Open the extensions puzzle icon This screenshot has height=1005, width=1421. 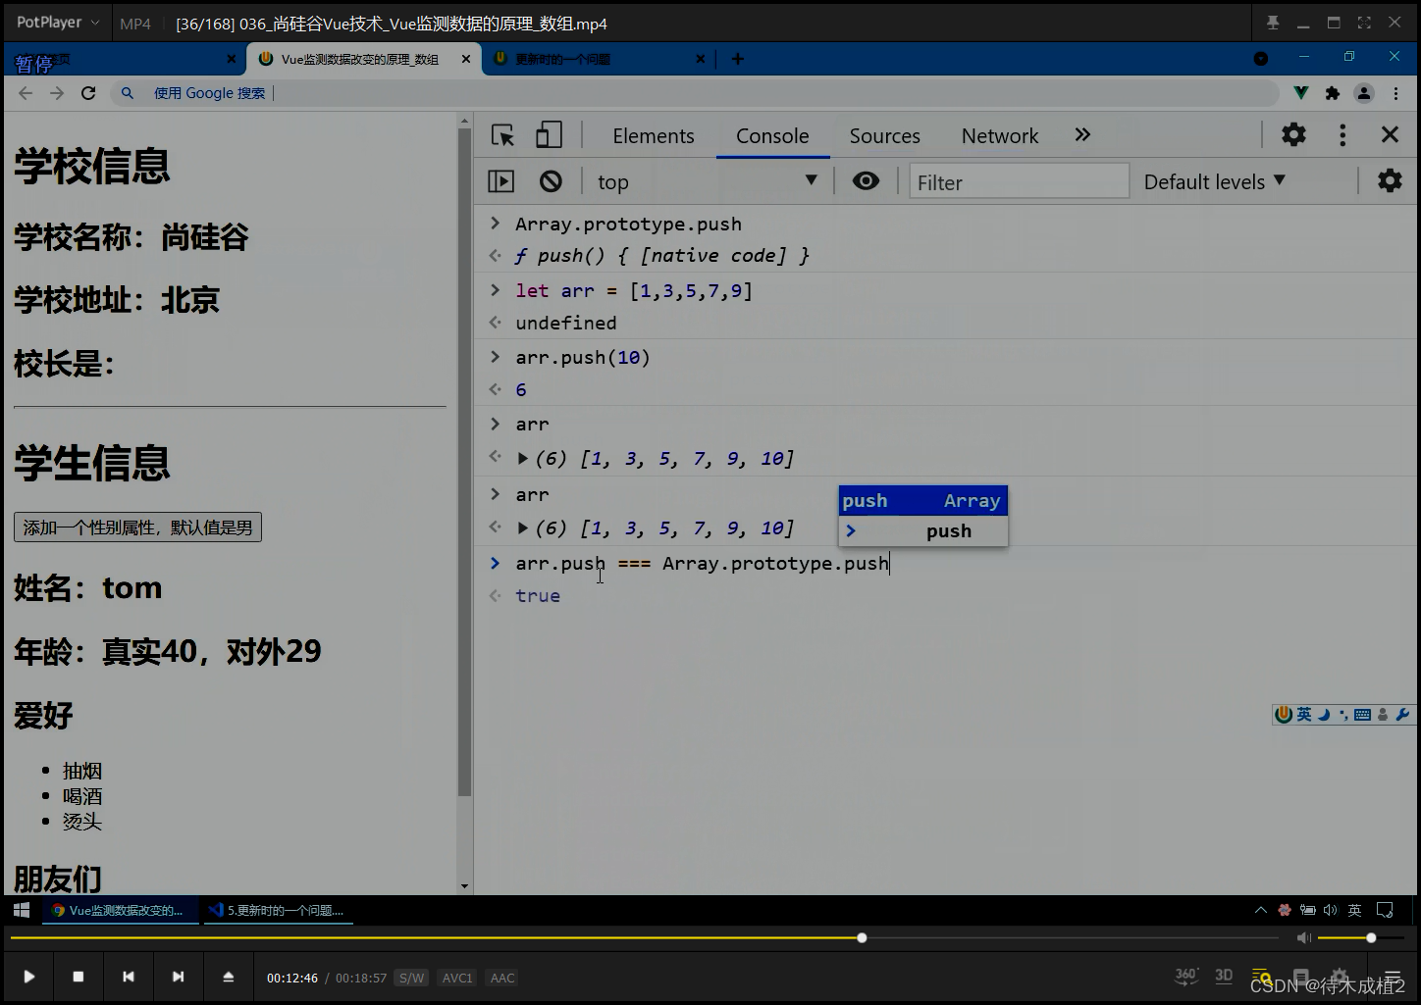pos(1333,93)
